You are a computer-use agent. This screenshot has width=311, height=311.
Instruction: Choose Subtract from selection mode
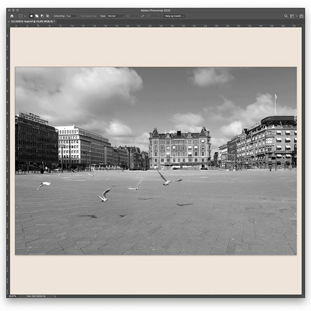pos(42,16)
